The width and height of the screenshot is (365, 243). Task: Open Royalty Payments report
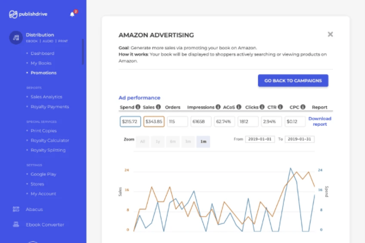(x=50, y=107)
